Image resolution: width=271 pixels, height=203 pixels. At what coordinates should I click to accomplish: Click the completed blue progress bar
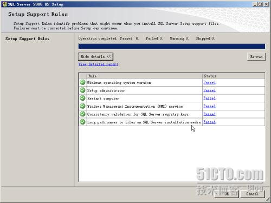pyautogui.click(x=172, y=47)
